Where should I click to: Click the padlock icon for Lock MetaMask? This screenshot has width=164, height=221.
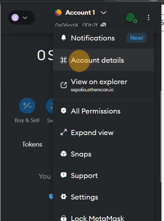[x=64, y=218]
